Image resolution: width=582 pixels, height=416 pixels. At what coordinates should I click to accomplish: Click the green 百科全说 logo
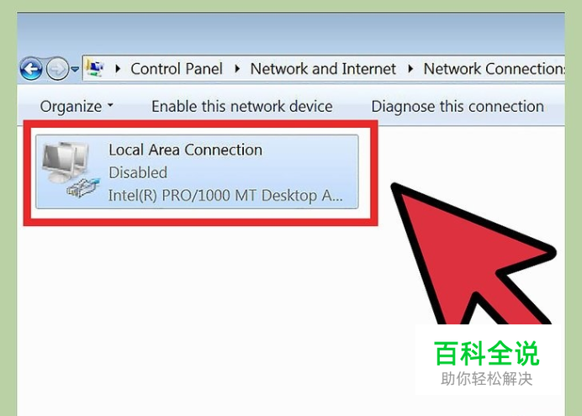coord(487,353)
